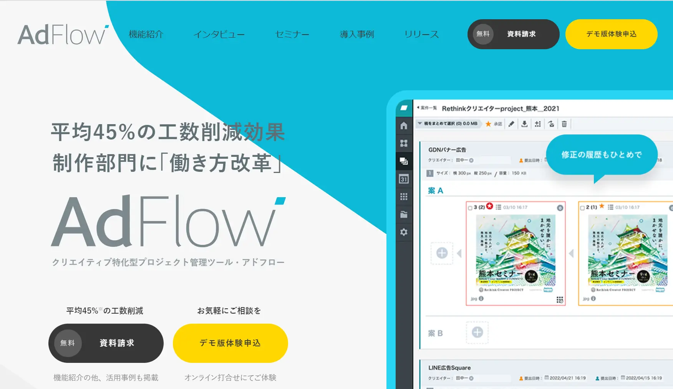Click the 案 A heading
Screen dimensions: 673x389
[x=436, y=191]
